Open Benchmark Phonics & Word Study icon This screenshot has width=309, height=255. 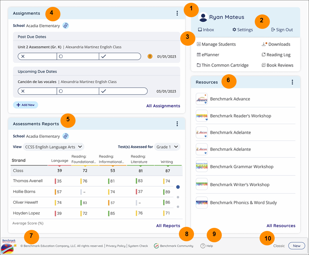(x=202, y=202)
